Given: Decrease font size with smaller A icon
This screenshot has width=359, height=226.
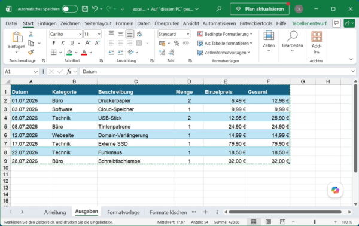Looking at the screenshot, I should tap(98, 43).
